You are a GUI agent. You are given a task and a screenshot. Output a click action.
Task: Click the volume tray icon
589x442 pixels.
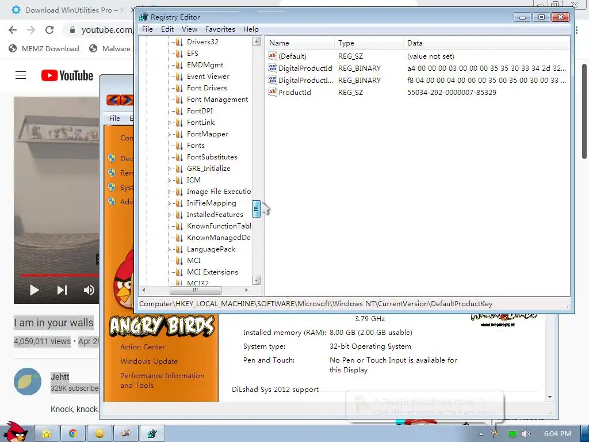[x=526, y=434]
